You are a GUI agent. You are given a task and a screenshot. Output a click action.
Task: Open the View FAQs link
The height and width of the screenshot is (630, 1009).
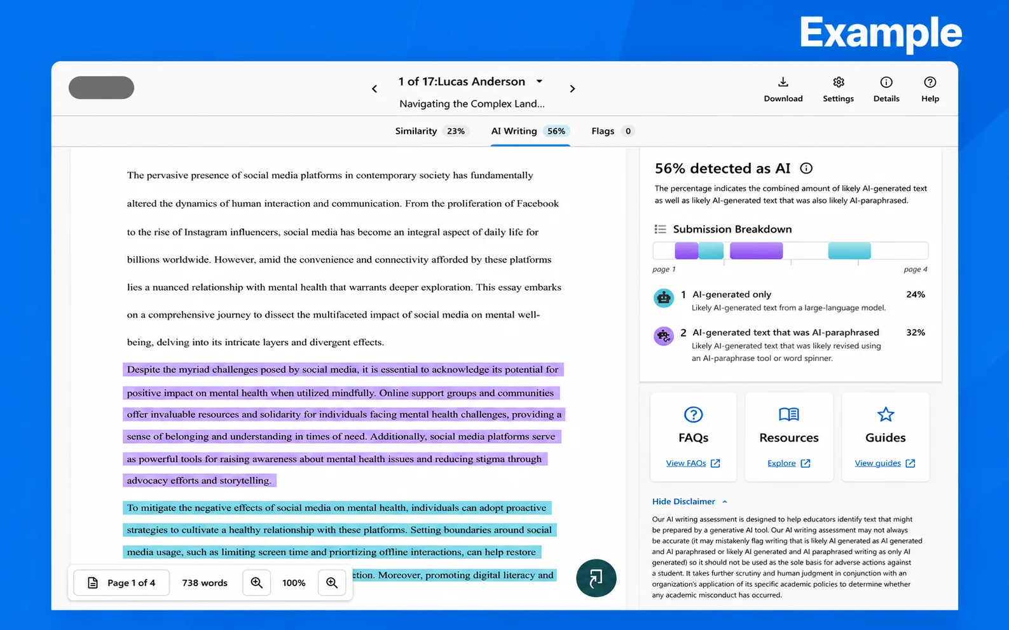(693, 463)
